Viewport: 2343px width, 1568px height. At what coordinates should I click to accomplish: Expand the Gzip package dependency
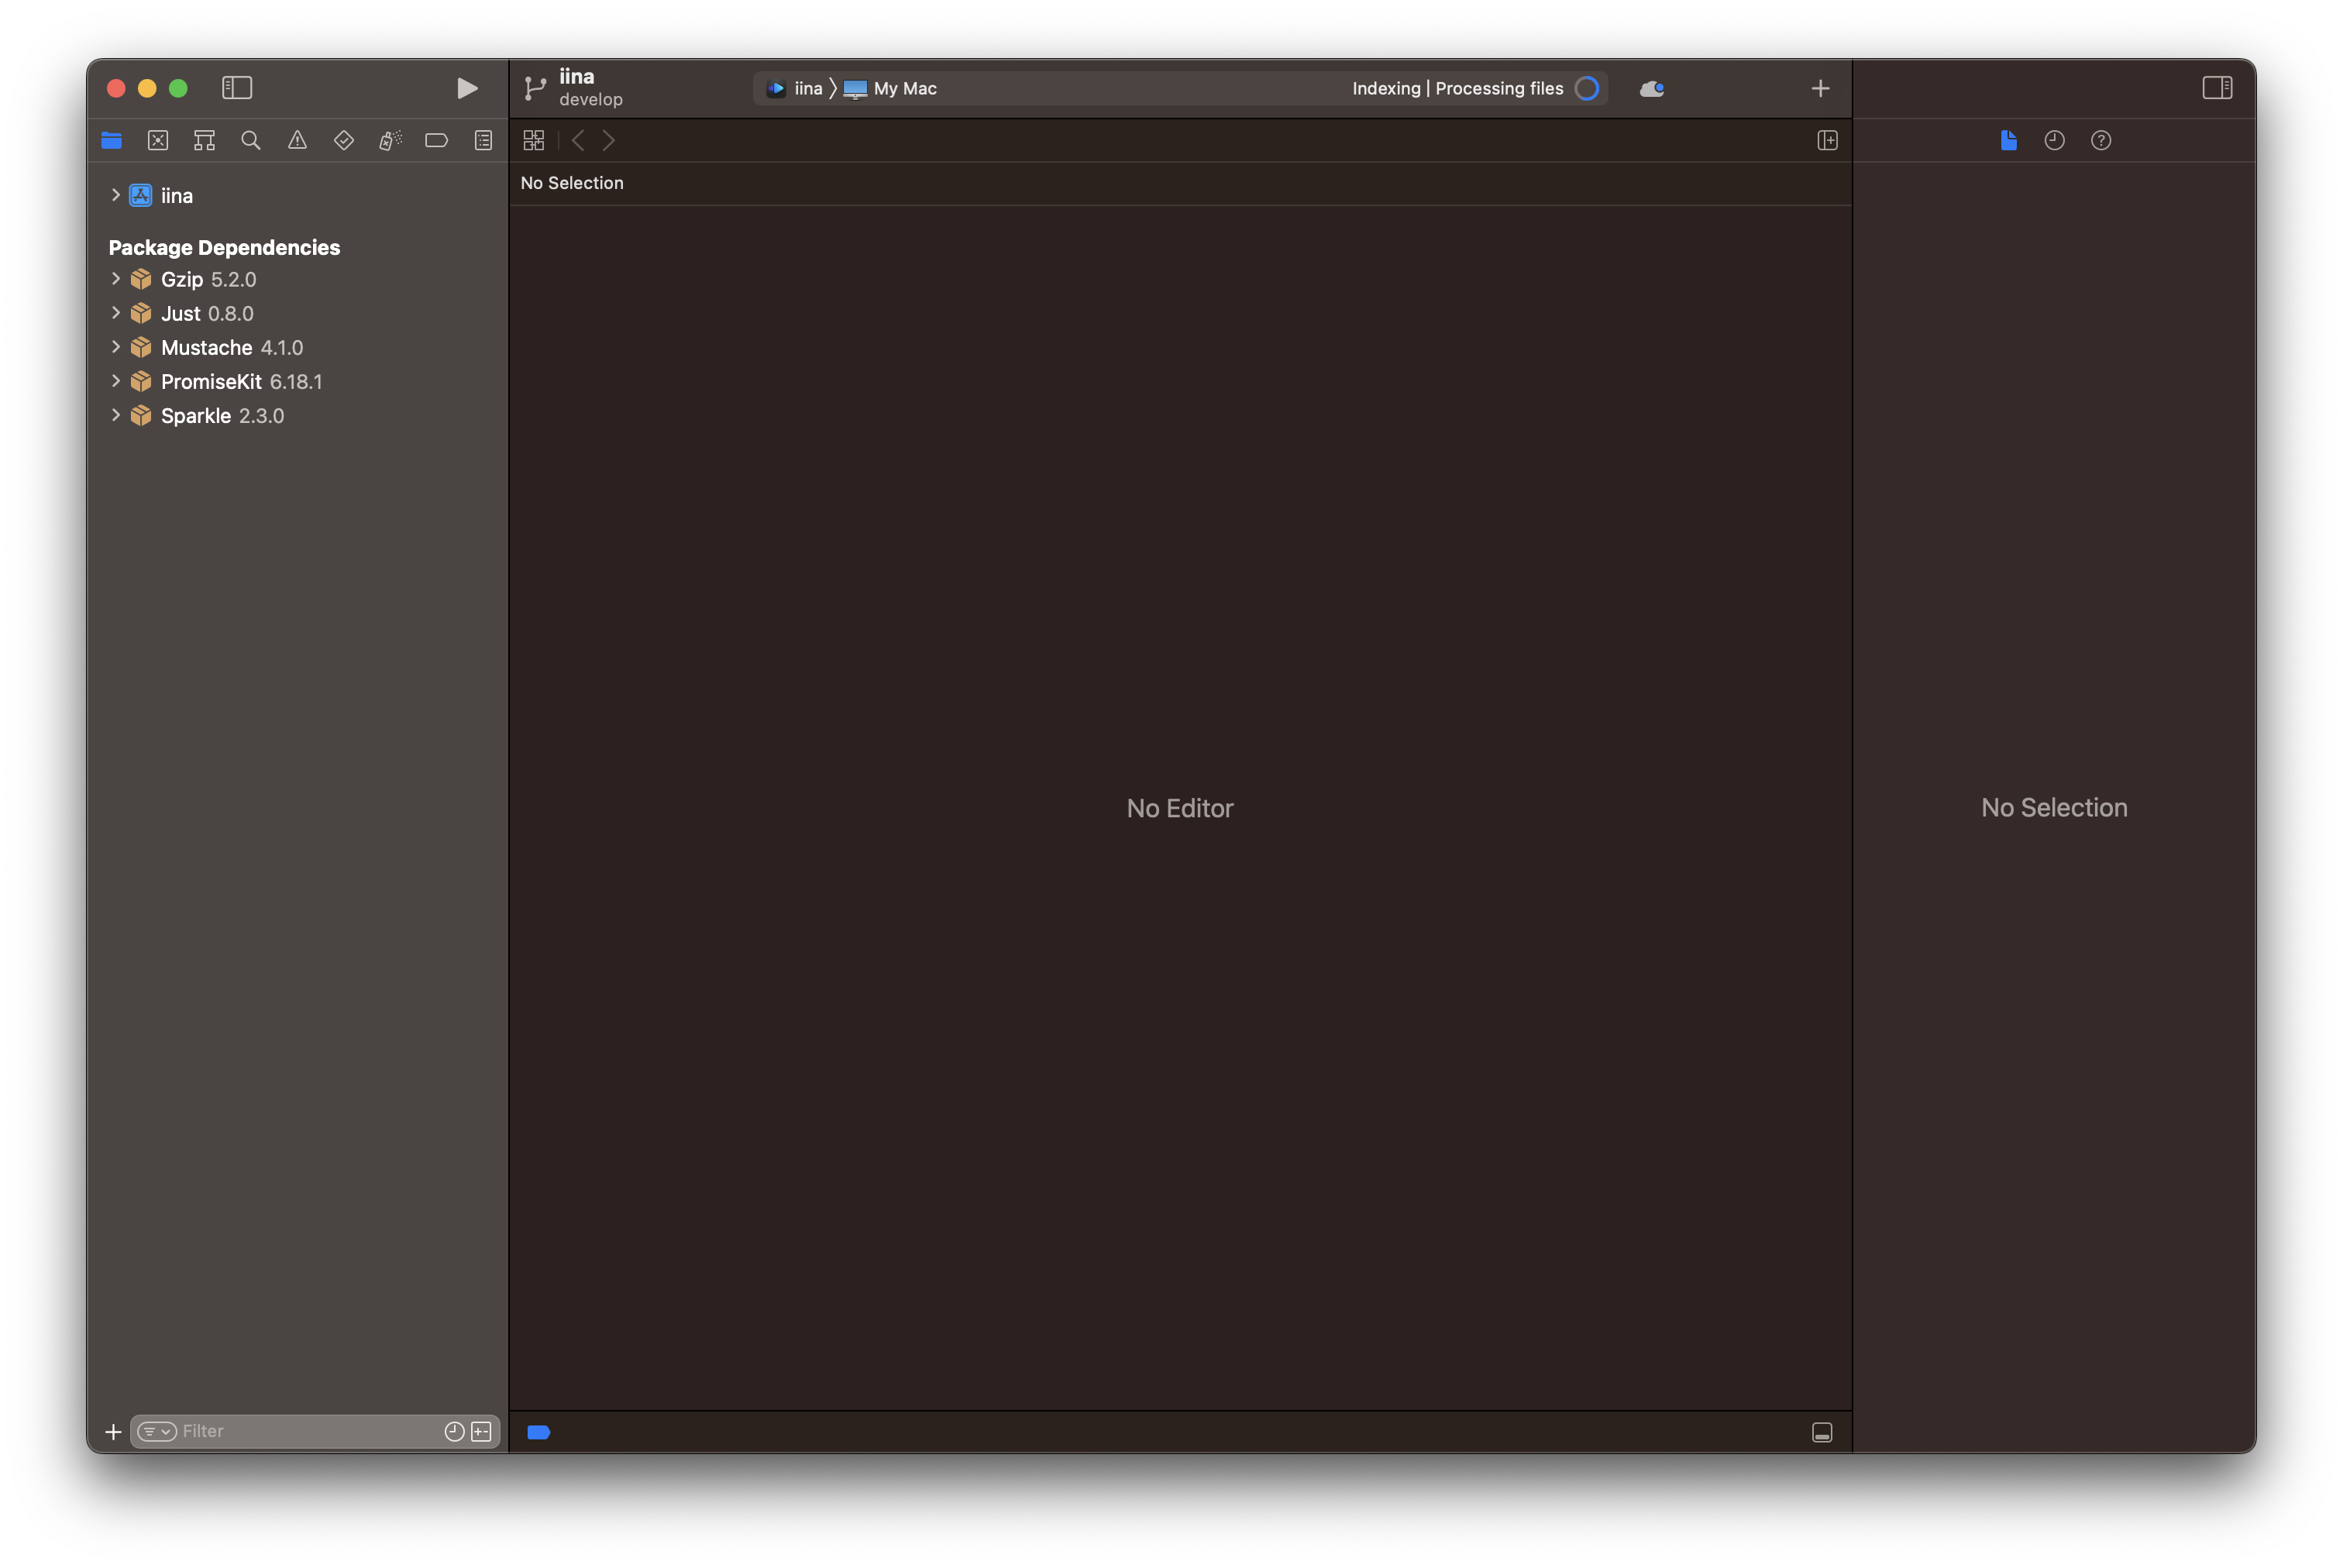(x=116, y=279)
